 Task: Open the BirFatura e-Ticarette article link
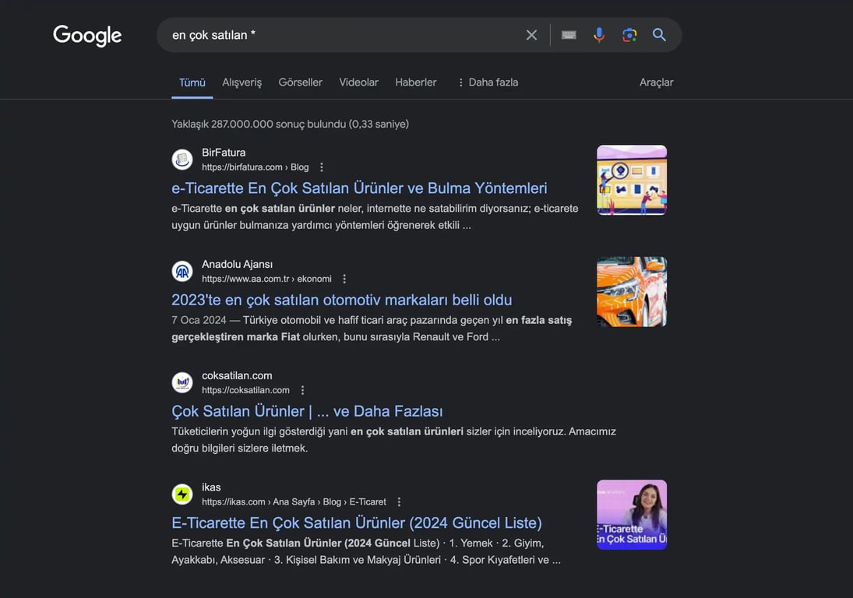[360, 188]
